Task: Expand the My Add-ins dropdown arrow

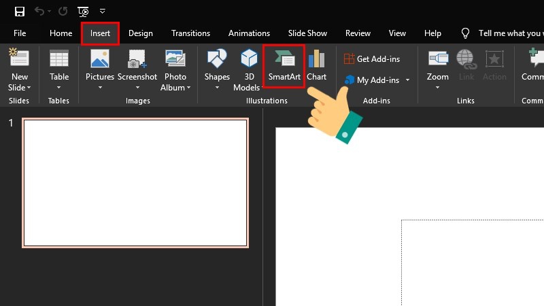Action: pyautogui.click(x=407, y=80)
